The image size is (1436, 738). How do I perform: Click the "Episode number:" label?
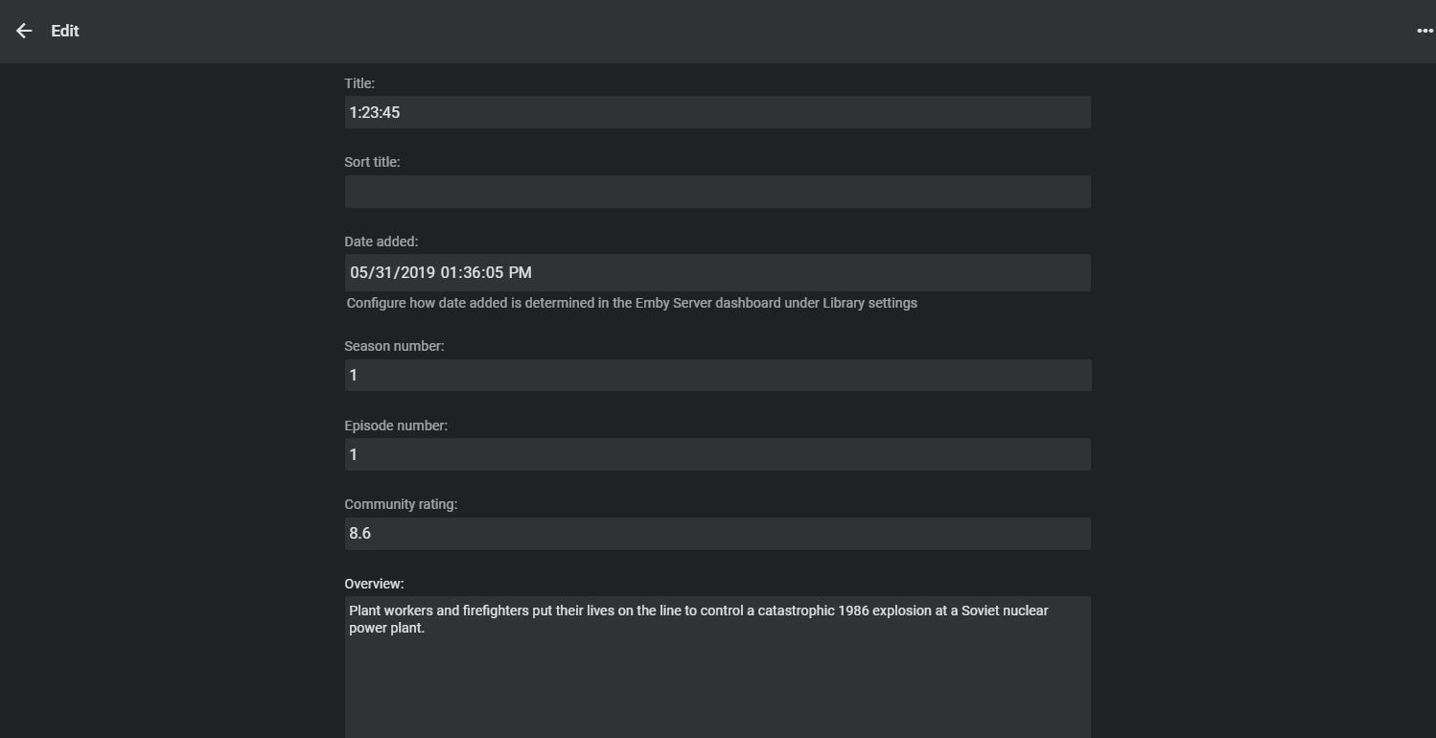point(396,426)
